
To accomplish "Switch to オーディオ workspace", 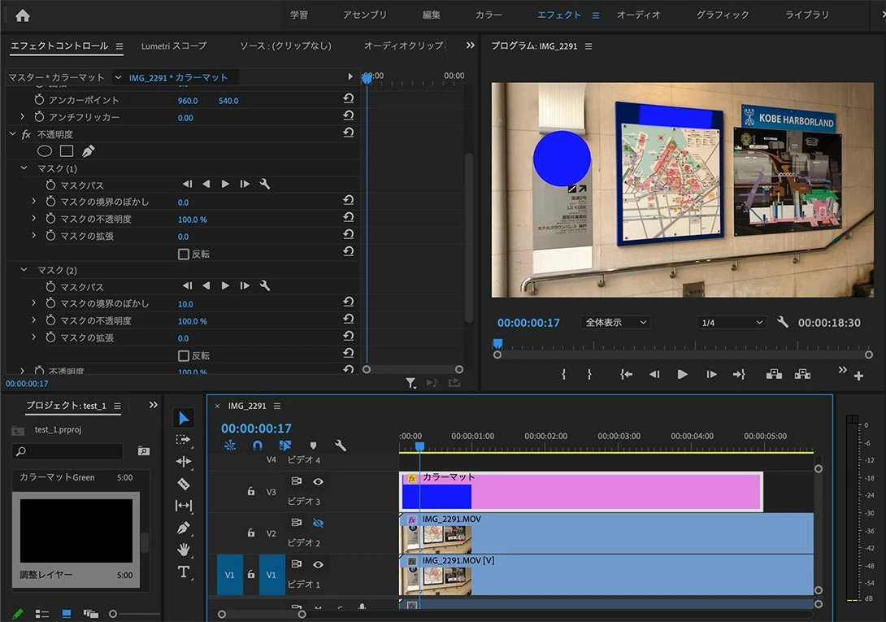I will pyautogui.click(x=639, y=15).
